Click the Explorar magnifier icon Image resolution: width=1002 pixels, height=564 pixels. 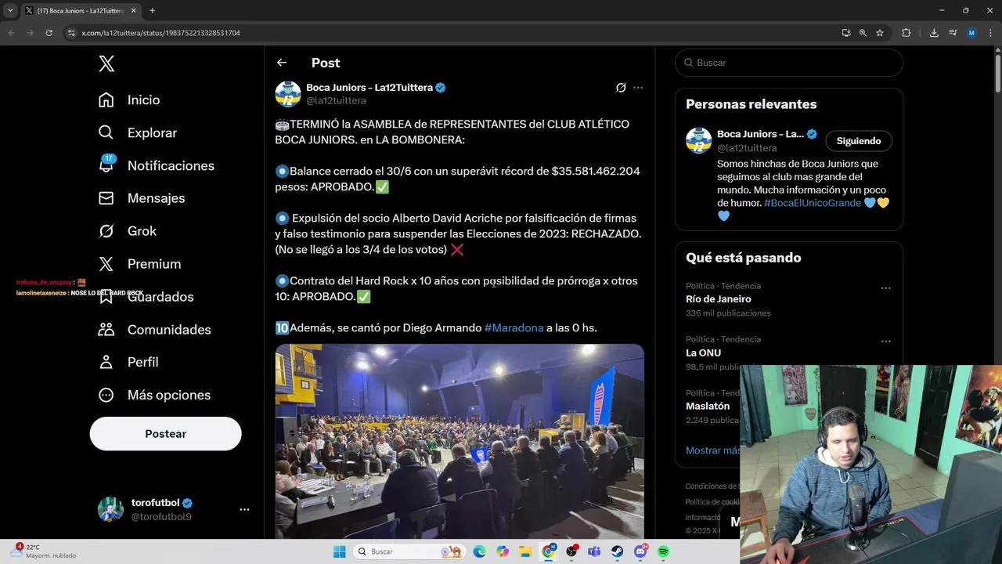tap(106, 133)
